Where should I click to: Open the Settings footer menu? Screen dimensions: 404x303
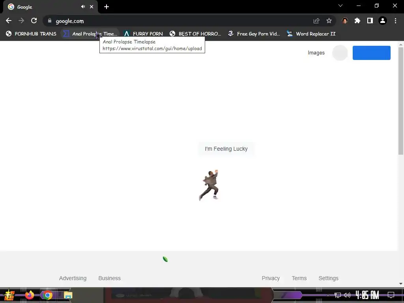click(x=329, y=278)
